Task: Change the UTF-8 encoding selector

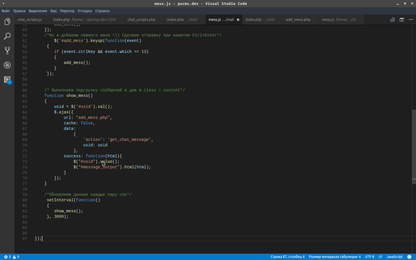Action: pos(369,257)
